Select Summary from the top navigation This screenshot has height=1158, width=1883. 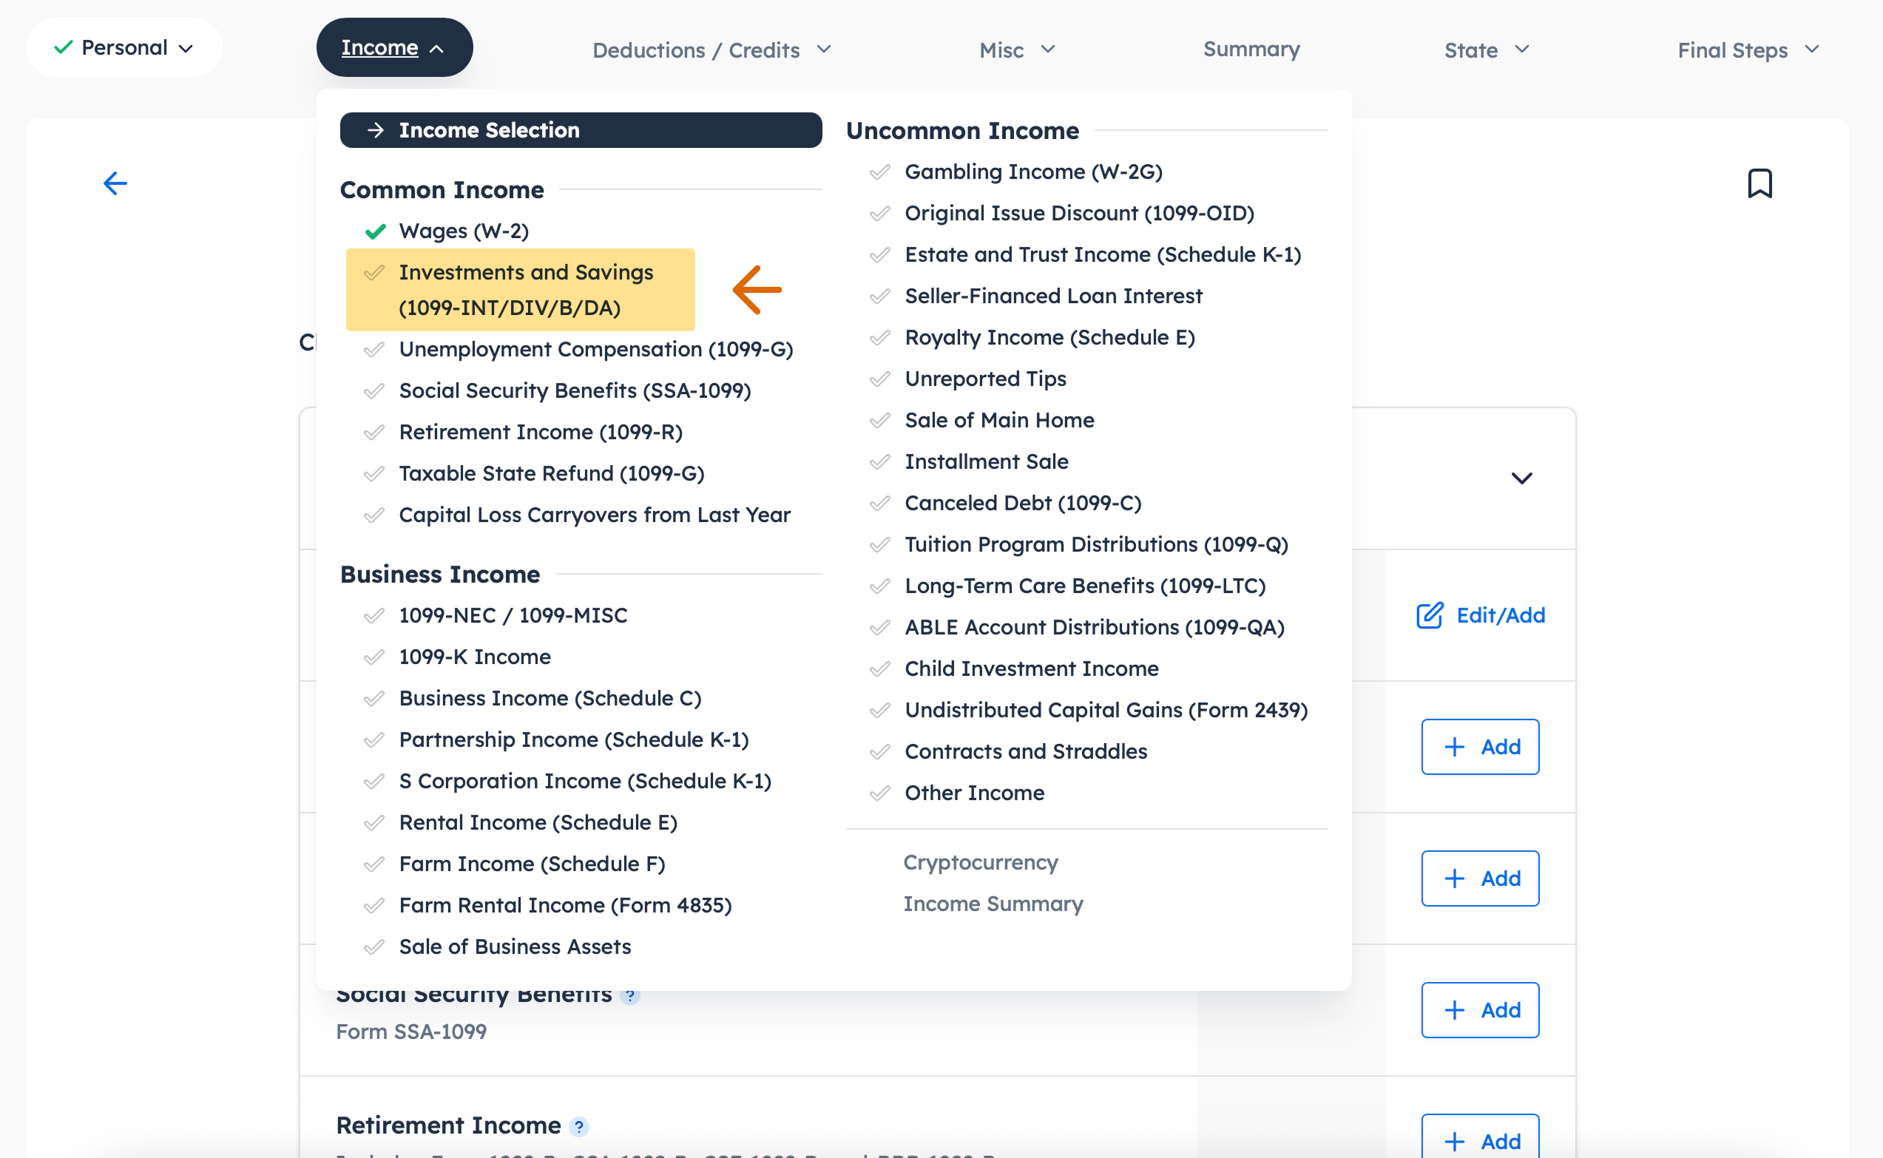(x=1251, y=49)
